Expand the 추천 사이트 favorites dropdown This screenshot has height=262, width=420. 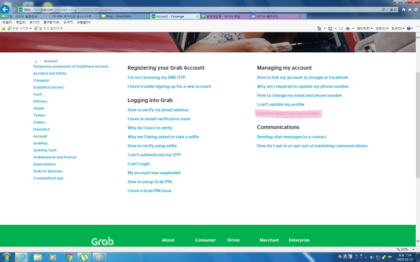[x=30, y=28]
